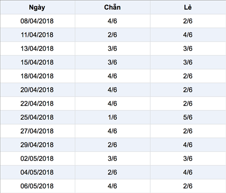This screenshot has width=226, height=193.
Task: Select the Chẵn value for 18/04/2018
Action: click(x=113, y=76)
